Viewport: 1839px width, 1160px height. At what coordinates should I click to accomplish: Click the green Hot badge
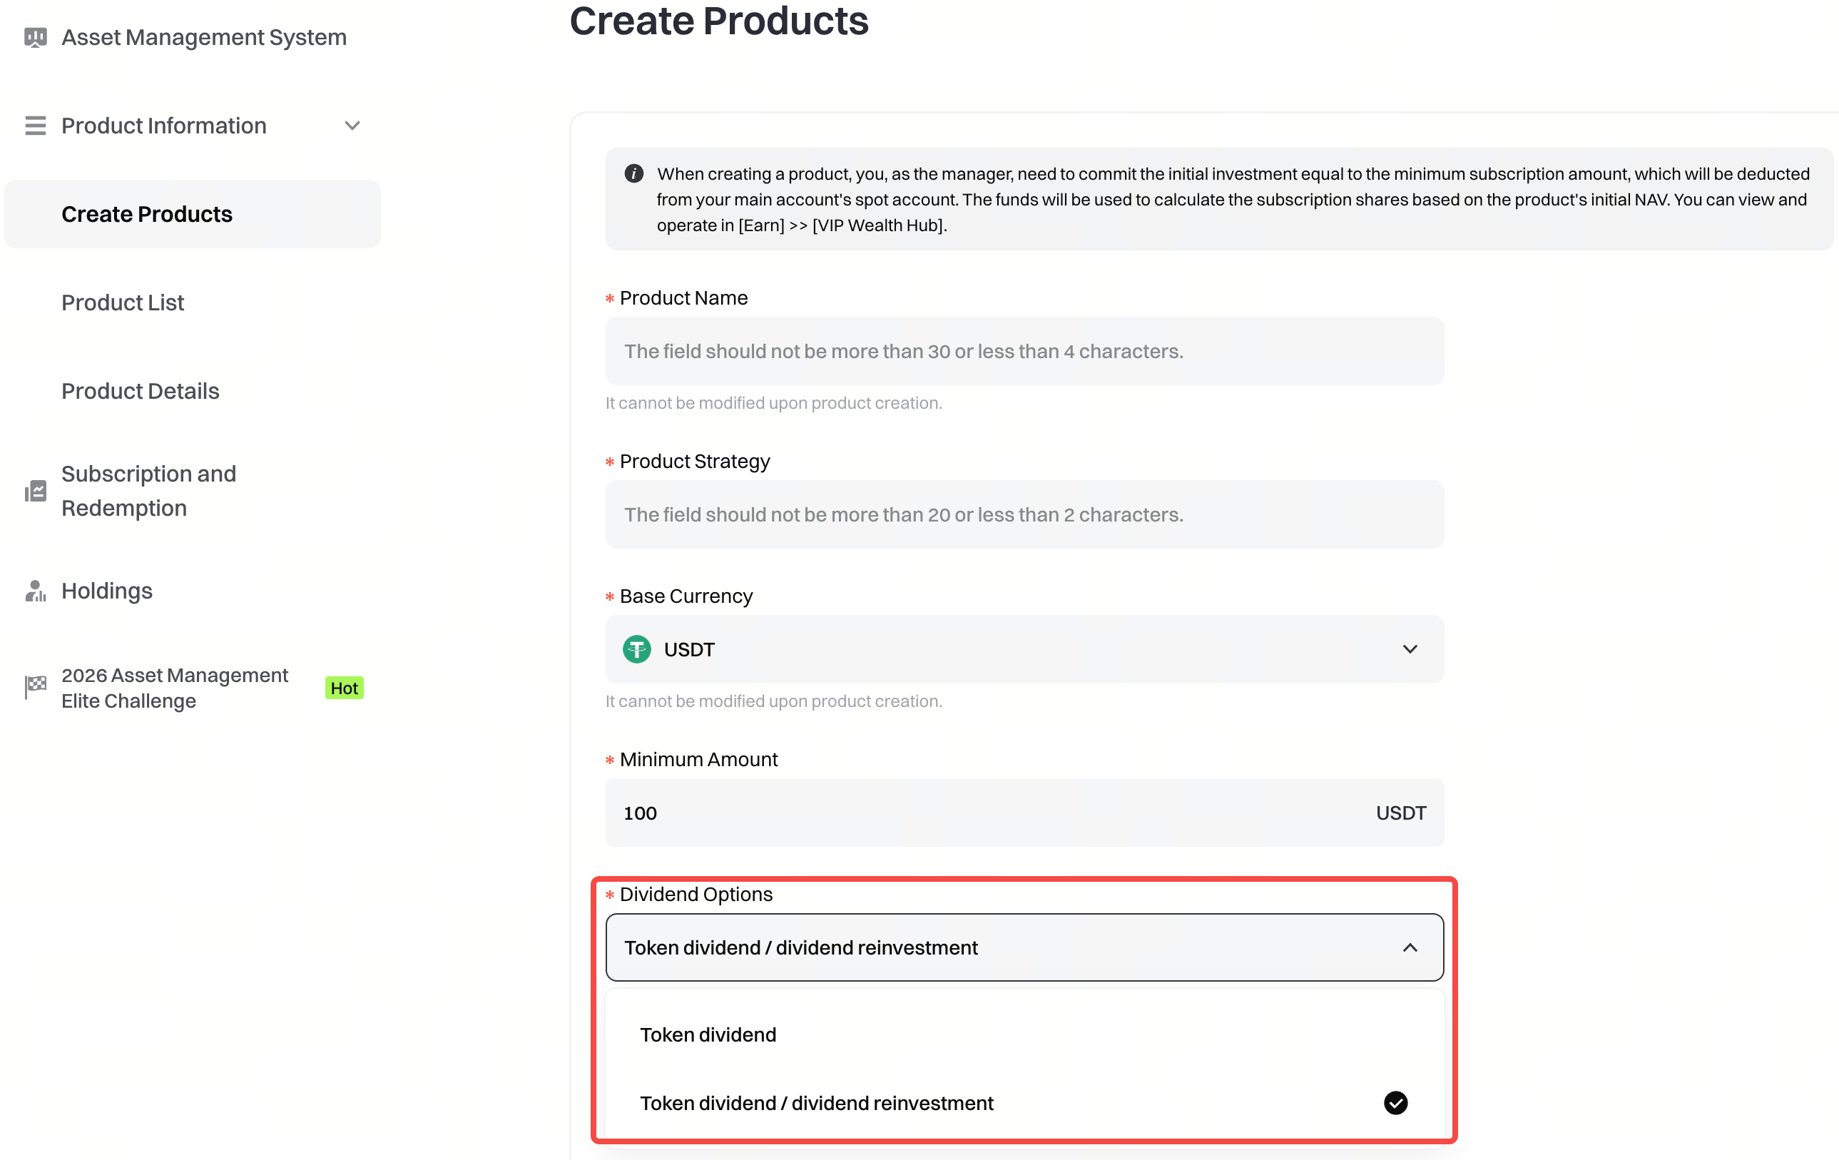[344, 688]
